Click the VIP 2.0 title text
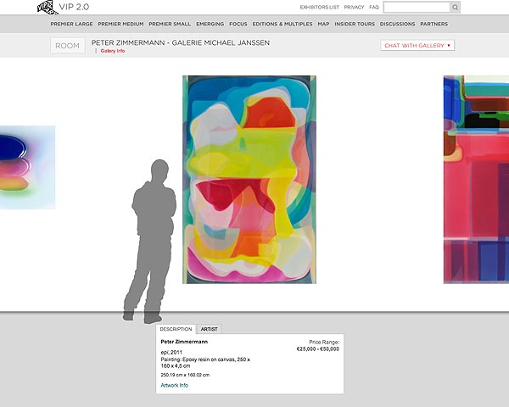 (74, 7)
